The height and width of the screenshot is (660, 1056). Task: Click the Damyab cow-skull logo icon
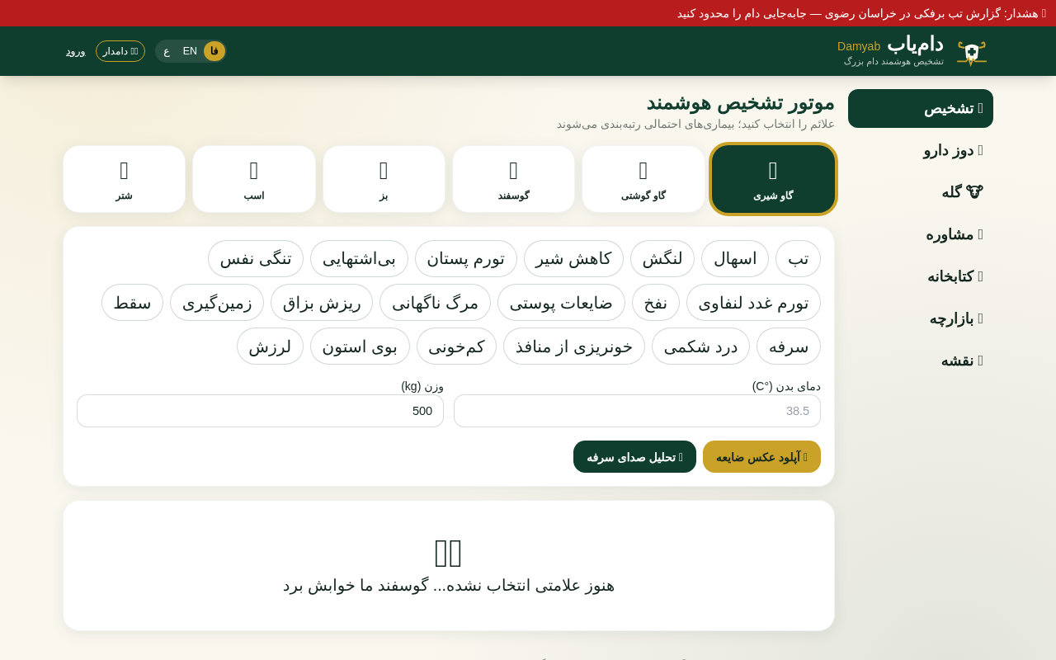point(972,53)
